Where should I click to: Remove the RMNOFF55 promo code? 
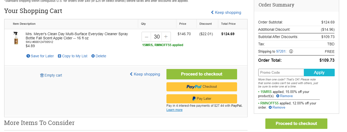[x=277, y=108]
